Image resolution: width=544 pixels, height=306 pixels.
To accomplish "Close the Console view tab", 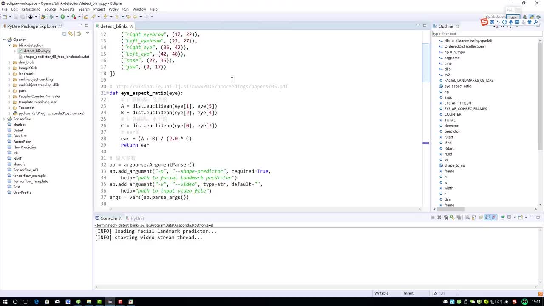I will click(121, 218).
